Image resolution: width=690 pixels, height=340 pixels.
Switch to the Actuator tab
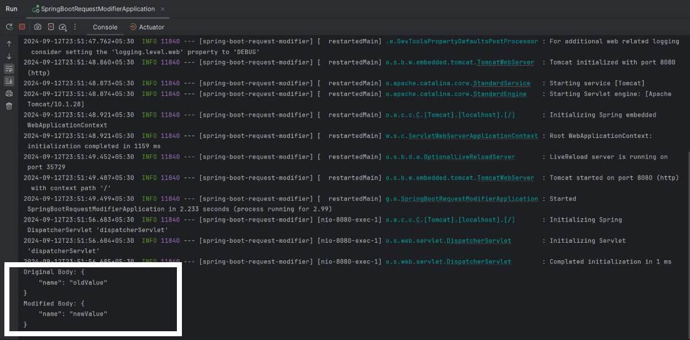click(147, 27)
